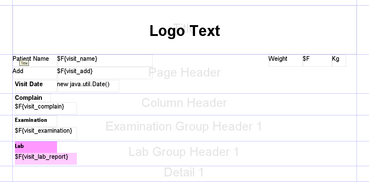
Task: Click the Patient Name static text
Action: click(30, 59)
